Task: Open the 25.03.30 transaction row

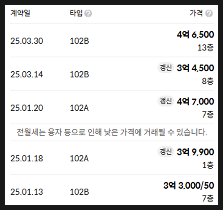Action: click(112, 40)
